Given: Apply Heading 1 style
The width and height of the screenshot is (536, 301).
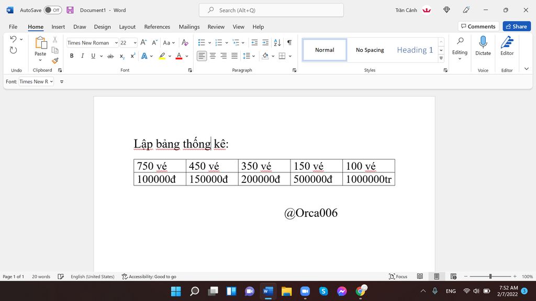Looking at the screenshot, I should tap(415, 50).
